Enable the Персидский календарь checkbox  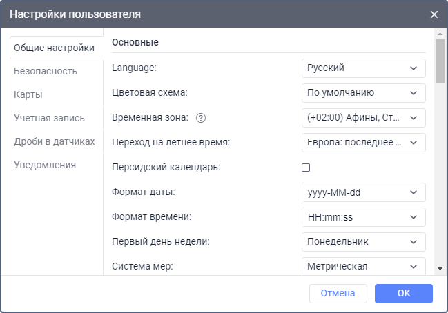(306, 168)
